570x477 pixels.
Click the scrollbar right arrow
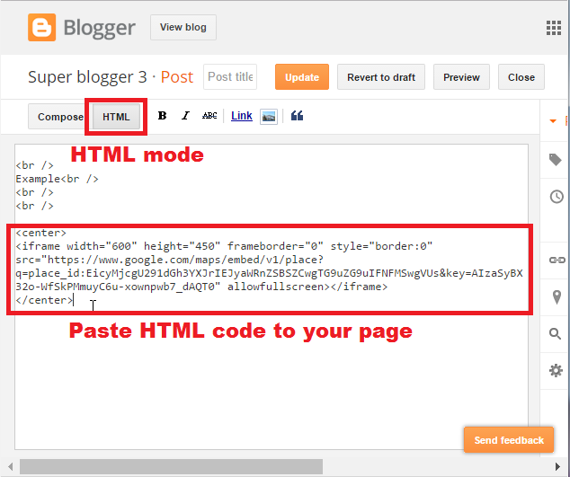click(x=557, y=466)
